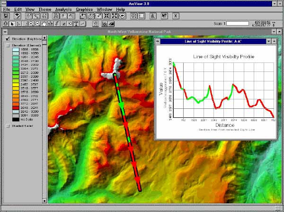
Task: Uncheck the Elevation (Brightness) theme checkbox
Action: (8, 38)
